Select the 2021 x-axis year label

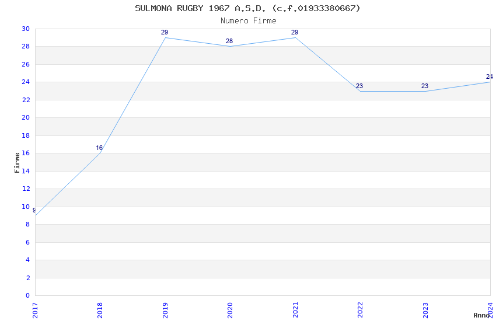click(295, 310)
